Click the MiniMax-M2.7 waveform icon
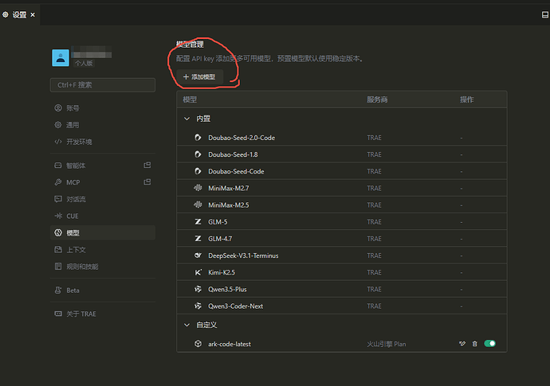The height and width of the screenshot is (386, 550). pos(198,188)
